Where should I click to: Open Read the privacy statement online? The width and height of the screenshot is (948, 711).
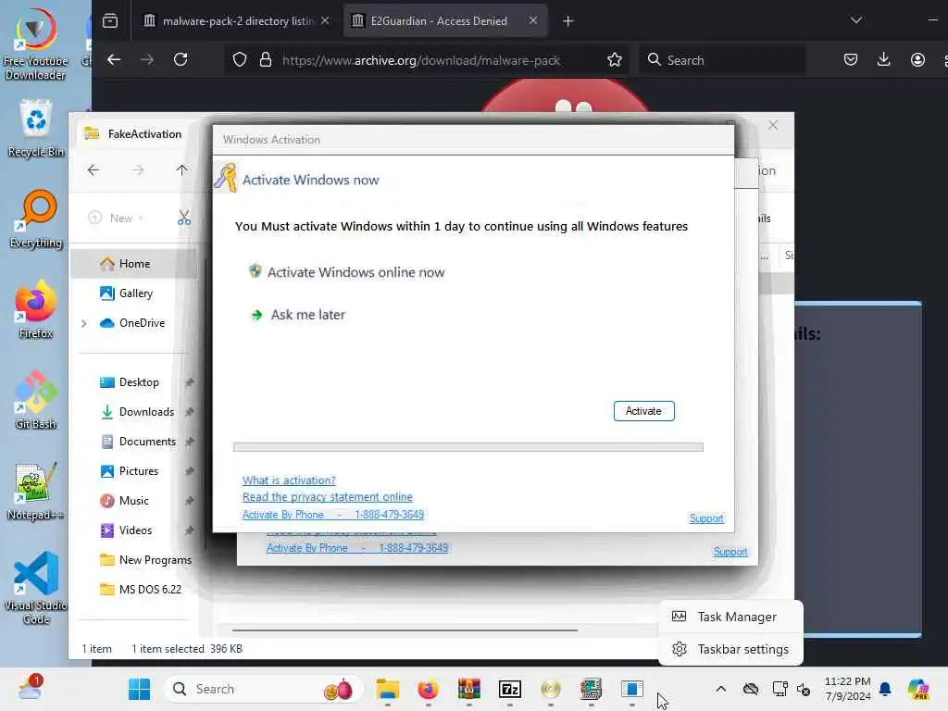tap(328, 496)
